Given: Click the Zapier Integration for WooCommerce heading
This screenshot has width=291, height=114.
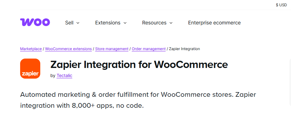Looking at the screenshot, I should click(139, 65).
